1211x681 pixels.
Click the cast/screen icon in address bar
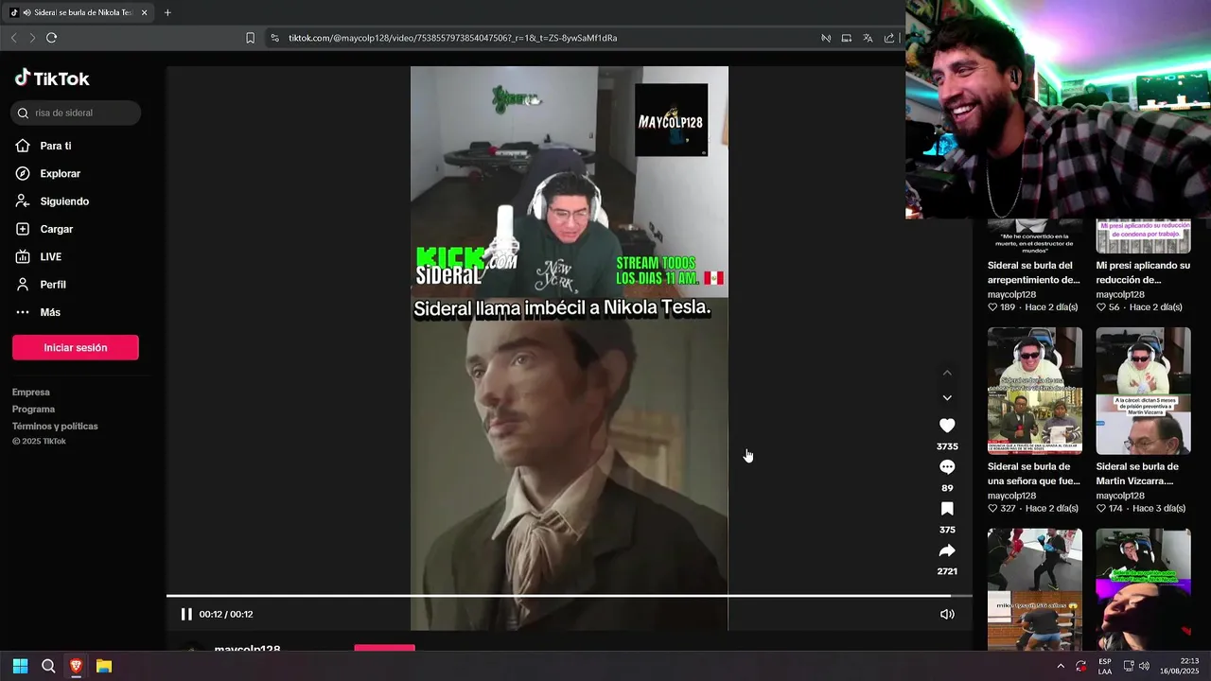[847, 38]
